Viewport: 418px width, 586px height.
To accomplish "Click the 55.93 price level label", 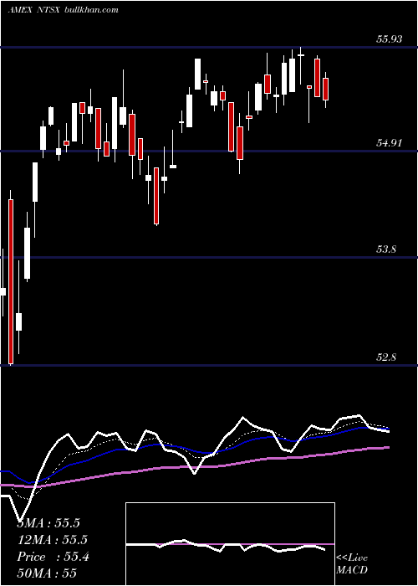I will (x=389, y=39).
